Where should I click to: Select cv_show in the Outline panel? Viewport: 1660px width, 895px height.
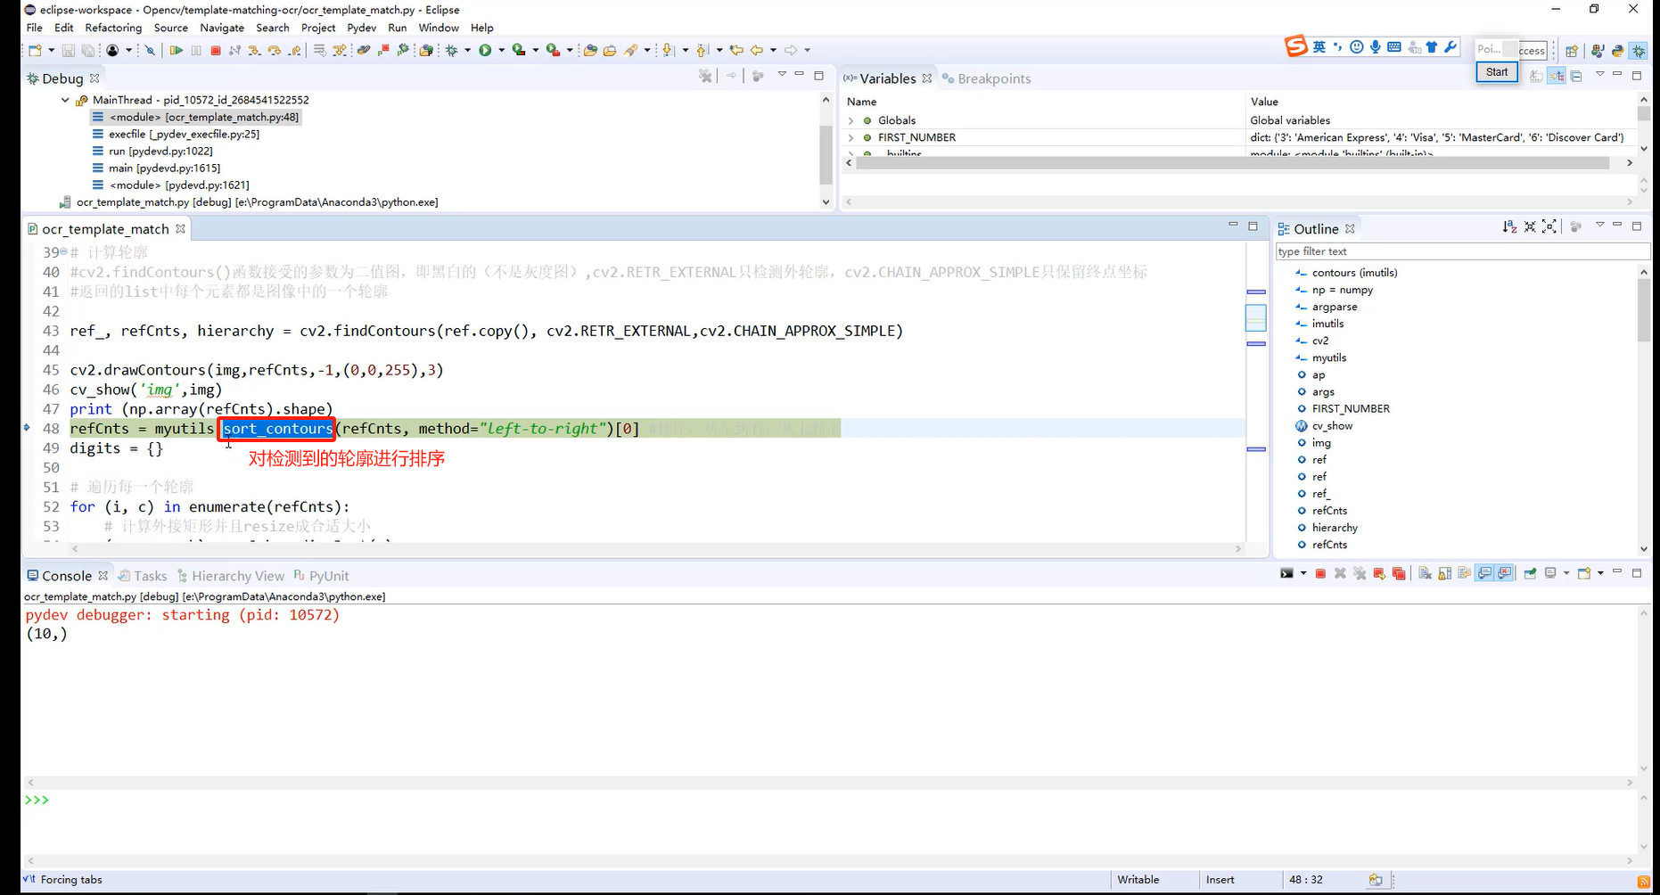tap(1324, 426)
